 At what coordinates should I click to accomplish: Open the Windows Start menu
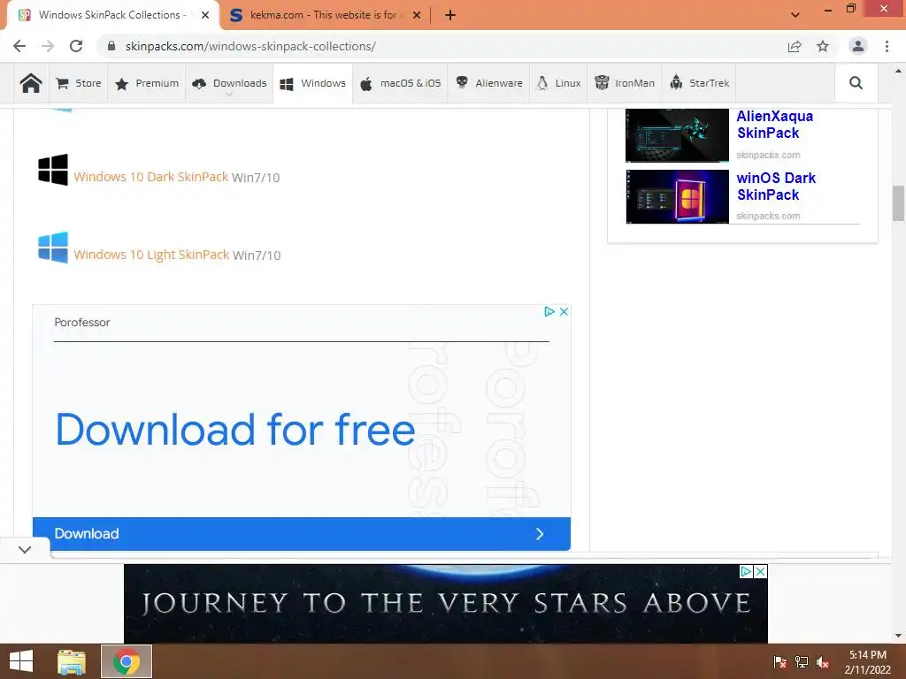click(x=21, y=661)
